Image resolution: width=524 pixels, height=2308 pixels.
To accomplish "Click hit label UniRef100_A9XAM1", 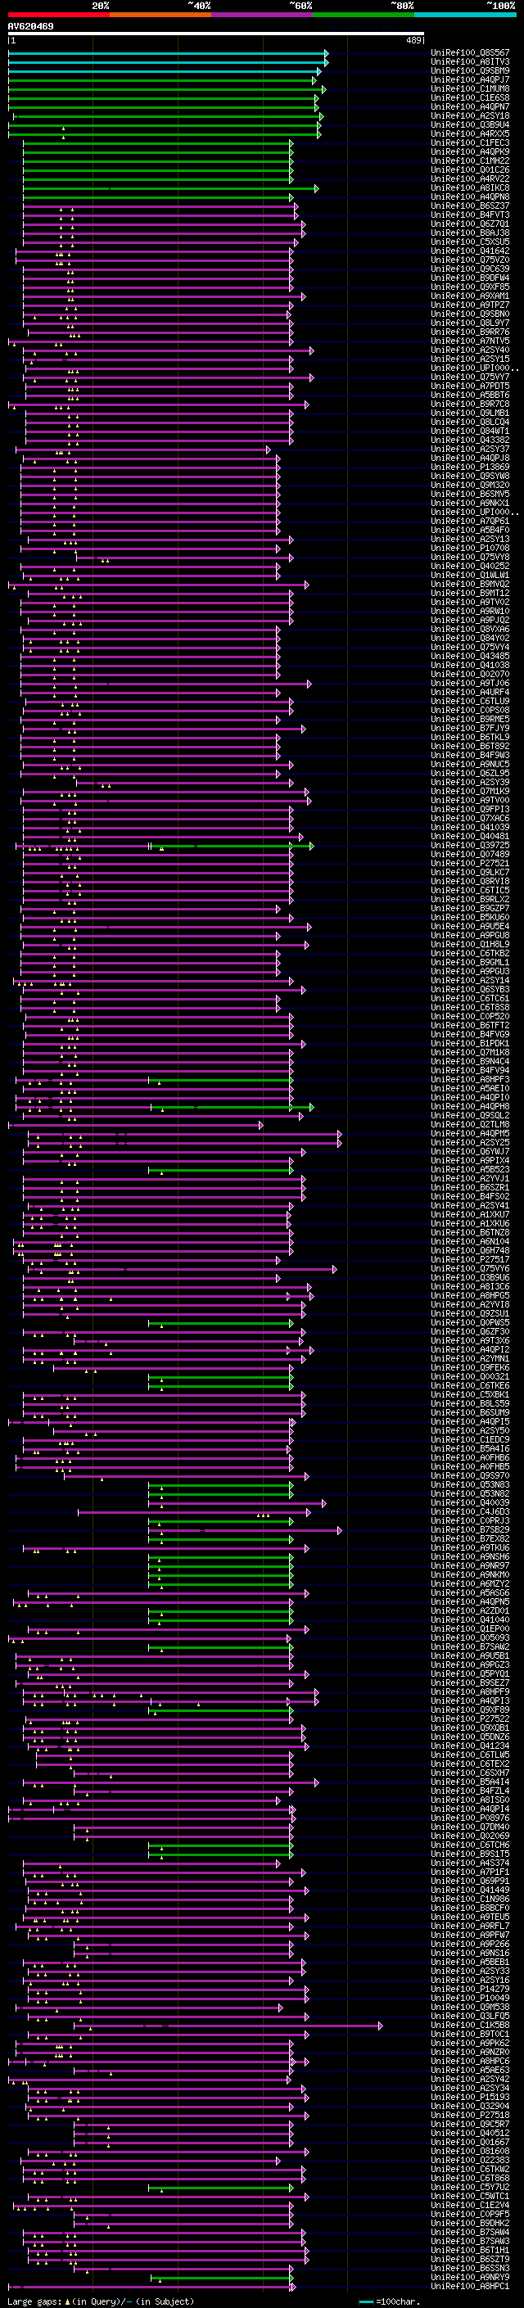I will (x=470, y=296).
